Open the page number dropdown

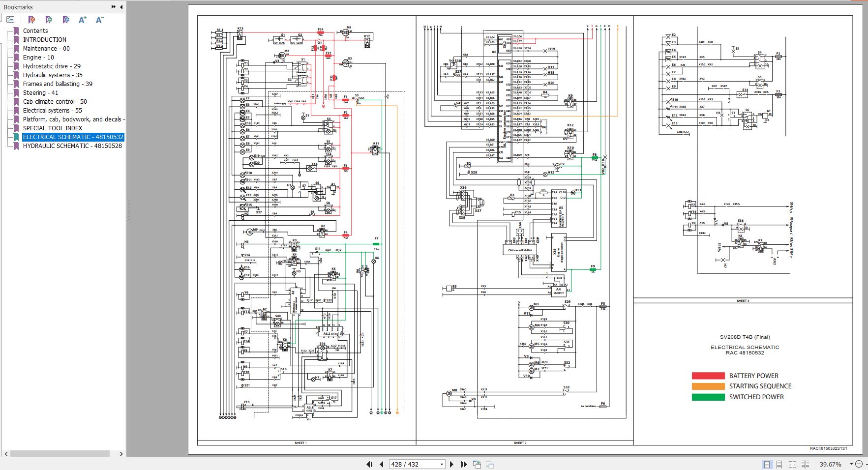(x=441, y=464)
